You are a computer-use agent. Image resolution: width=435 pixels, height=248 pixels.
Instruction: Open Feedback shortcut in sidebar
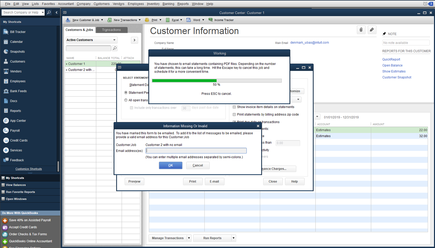[x=17, y=160]
